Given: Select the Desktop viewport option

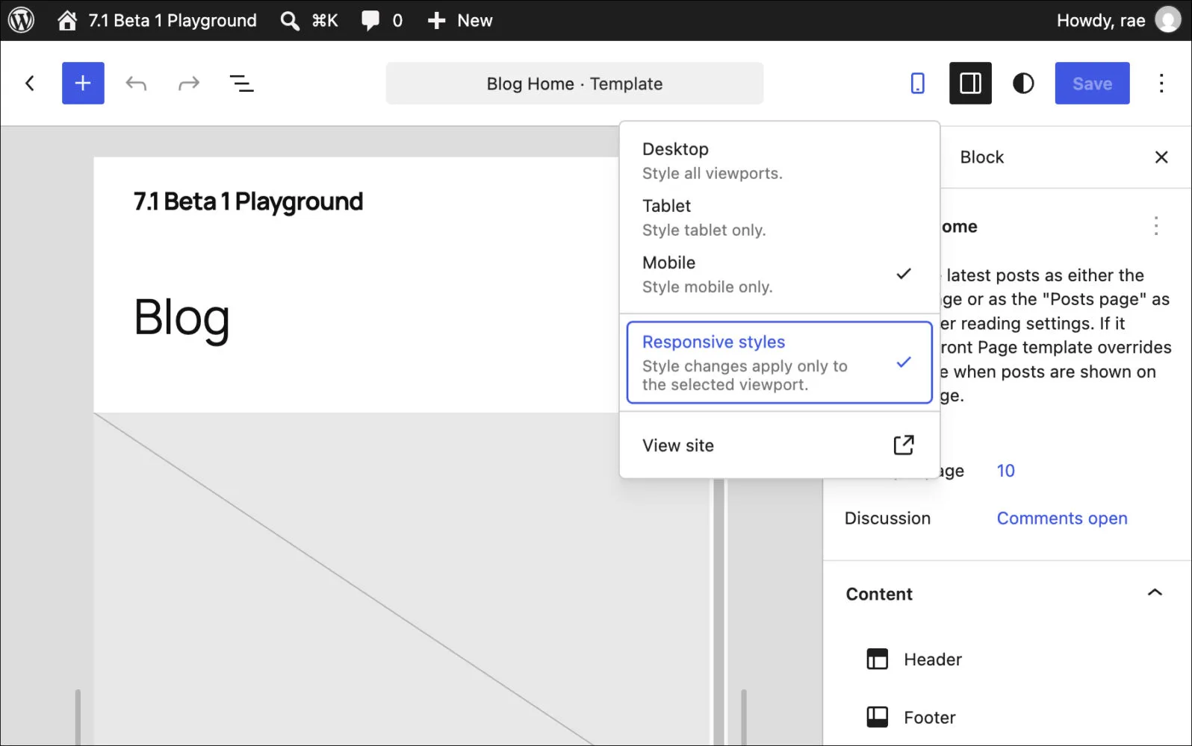Looking at the screenshot, I should (779, 160).
